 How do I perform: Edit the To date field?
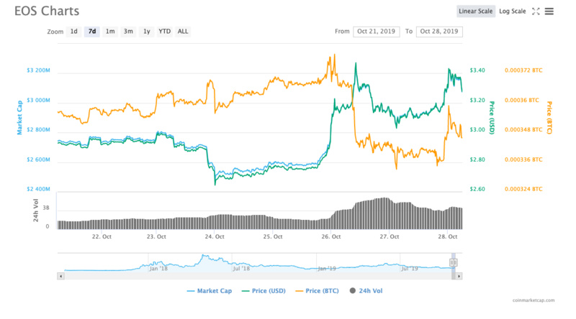coord(439,32)
